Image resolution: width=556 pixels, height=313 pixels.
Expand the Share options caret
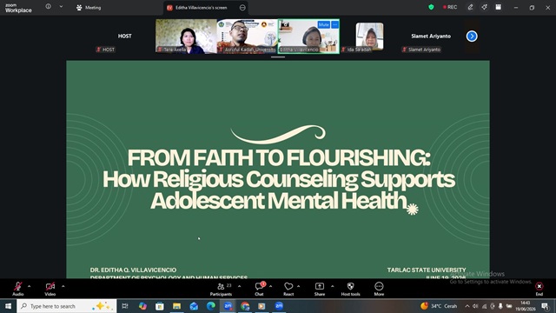tap(332, 286)
